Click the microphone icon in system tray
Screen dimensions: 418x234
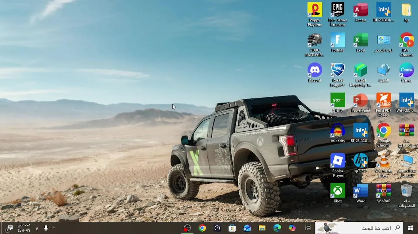click(46, 228)
